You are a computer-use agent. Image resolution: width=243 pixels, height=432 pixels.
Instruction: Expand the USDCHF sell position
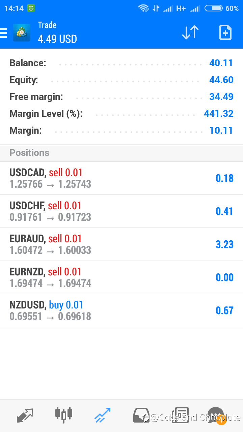pyautogui.click(x=122, y=211)
